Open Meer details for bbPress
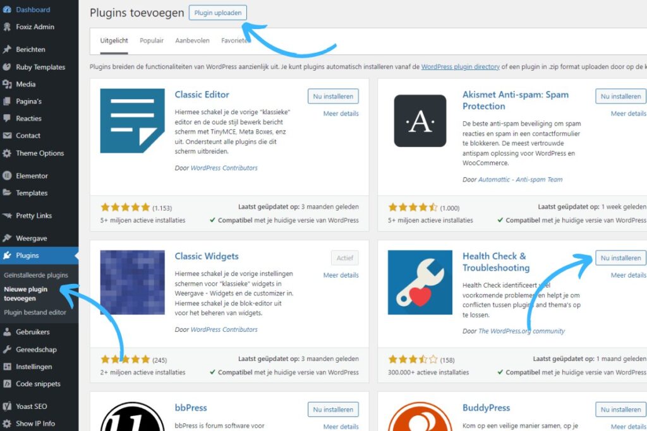 [341, 427]
